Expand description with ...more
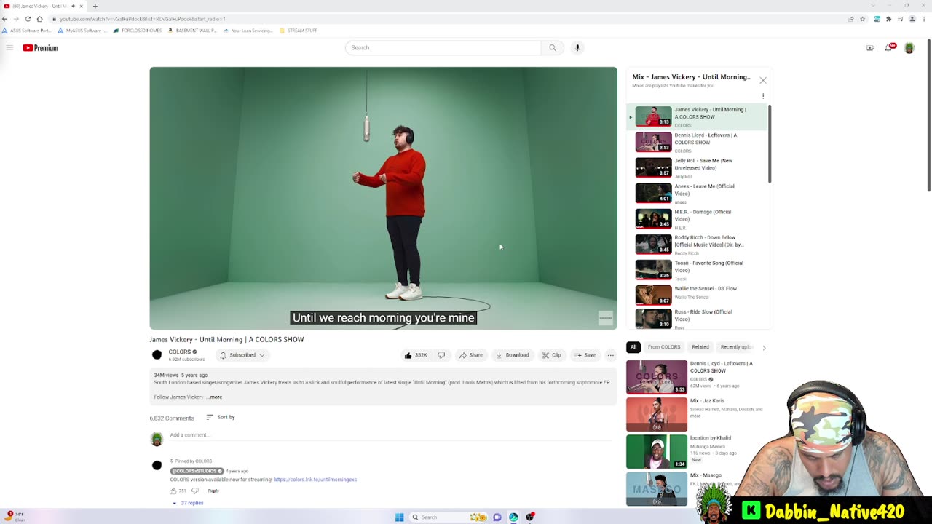Viewport: 932px width, 524px height. pyautogui.click(x=215, y=397)
